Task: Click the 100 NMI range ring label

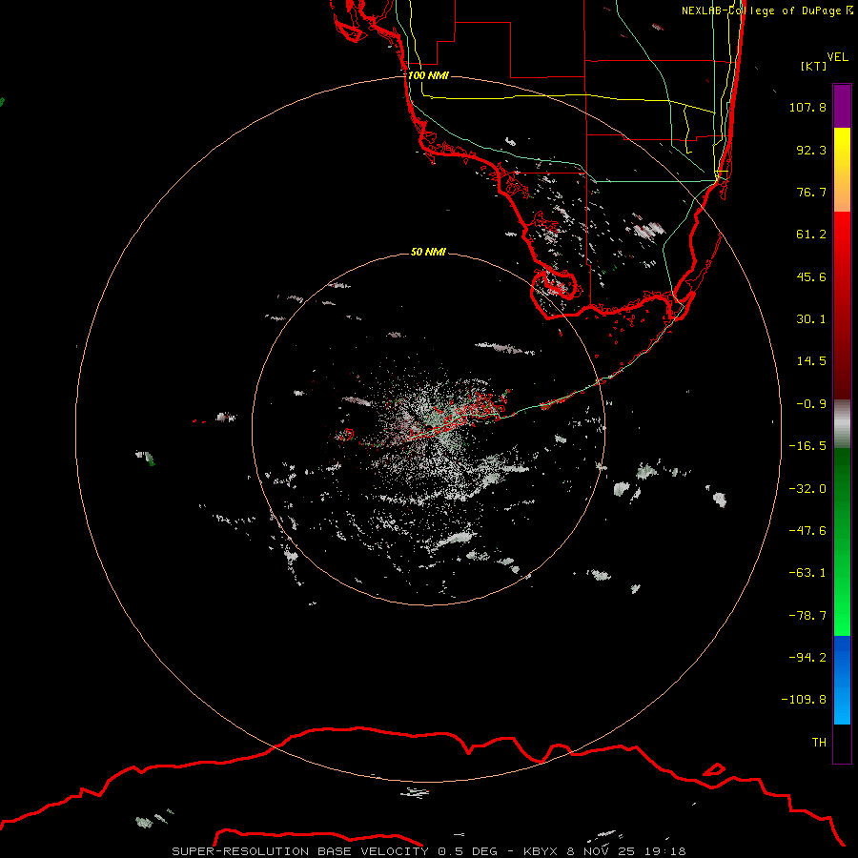Action: 428,75
